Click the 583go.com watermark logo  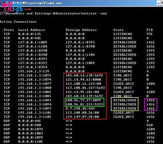[x=16, y=8]
